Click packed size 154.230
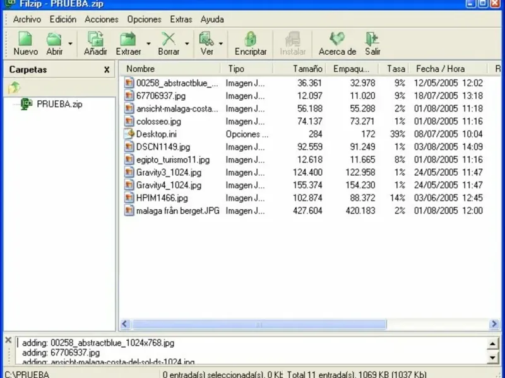Image resolution: width=505 pixels, height=378 pixels. (x=360, y=185)
